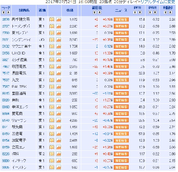Open chart icon for イーストン row
Viewport: 178px width, 172px height.
[59, 168]
